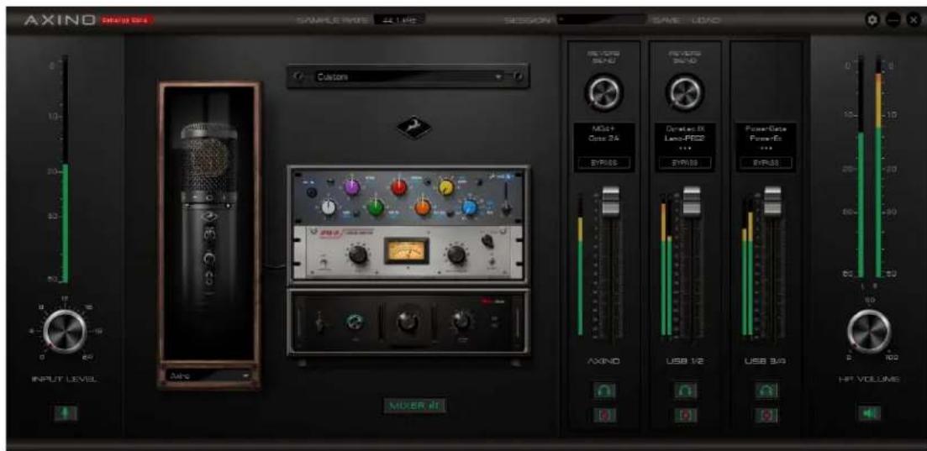Toggle the headphone monitor icon on AXINO channel
This screenshot has height=451, width=927.
coord(604,391)
